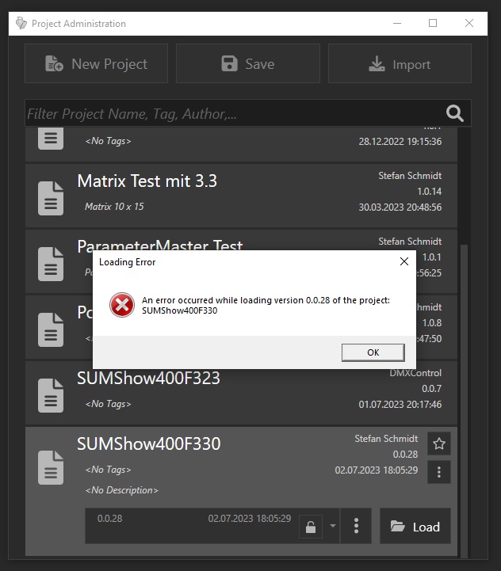Type in the Filter Project Name field
The image size is (501, 571).
[230, 114]
